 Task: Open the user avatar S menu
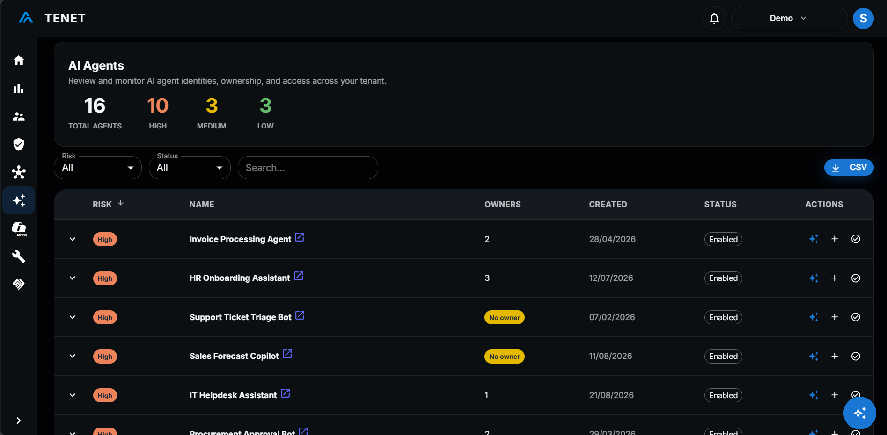[863, 18]
